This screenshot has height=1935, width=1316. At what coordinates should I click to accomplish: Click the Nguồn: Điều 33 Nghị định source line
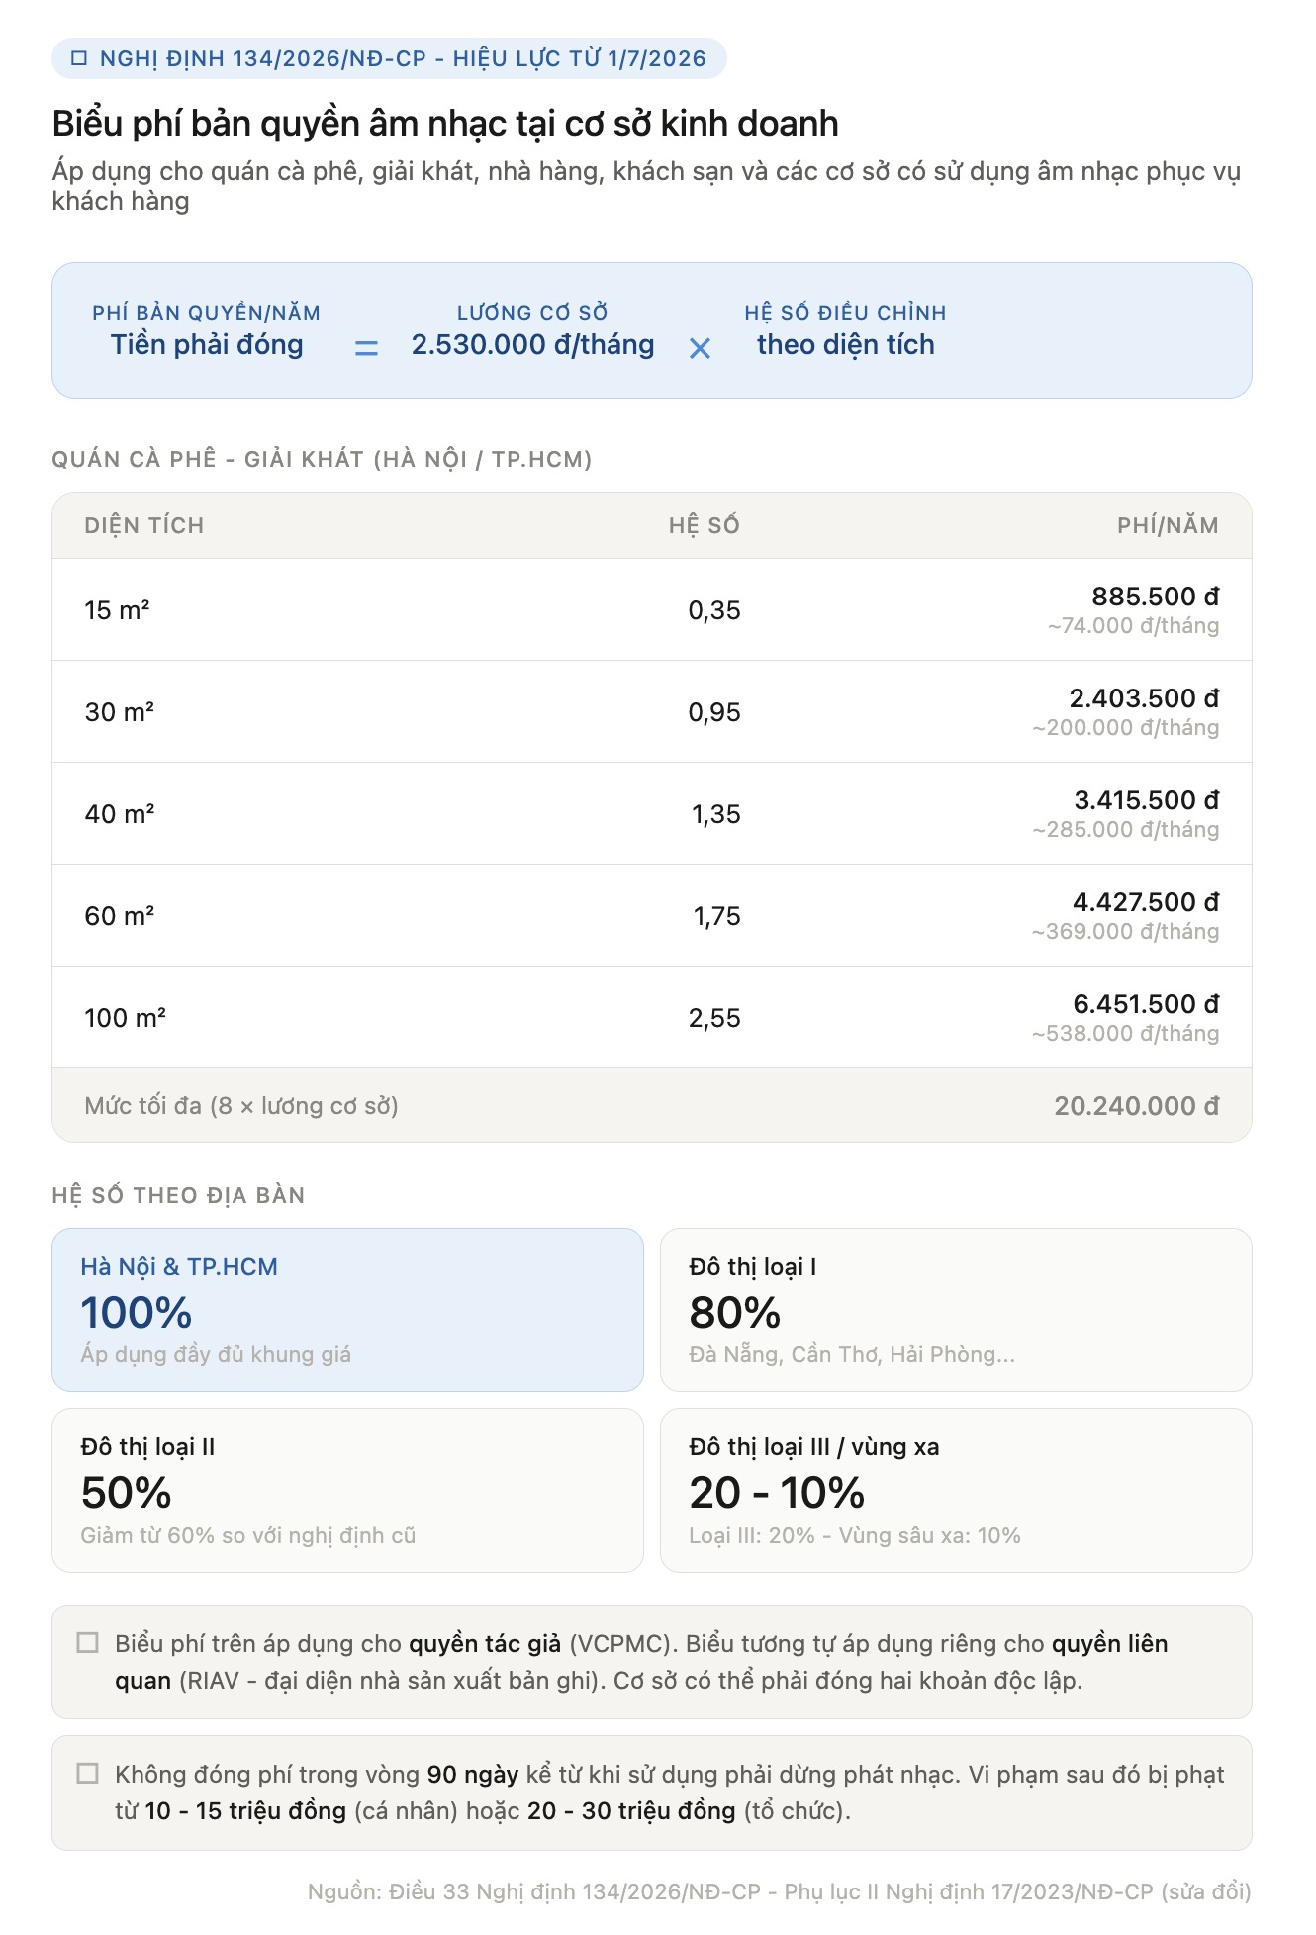[780, 1891]
